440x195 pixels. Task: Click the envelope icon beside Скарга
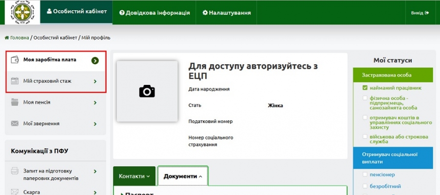15,192
